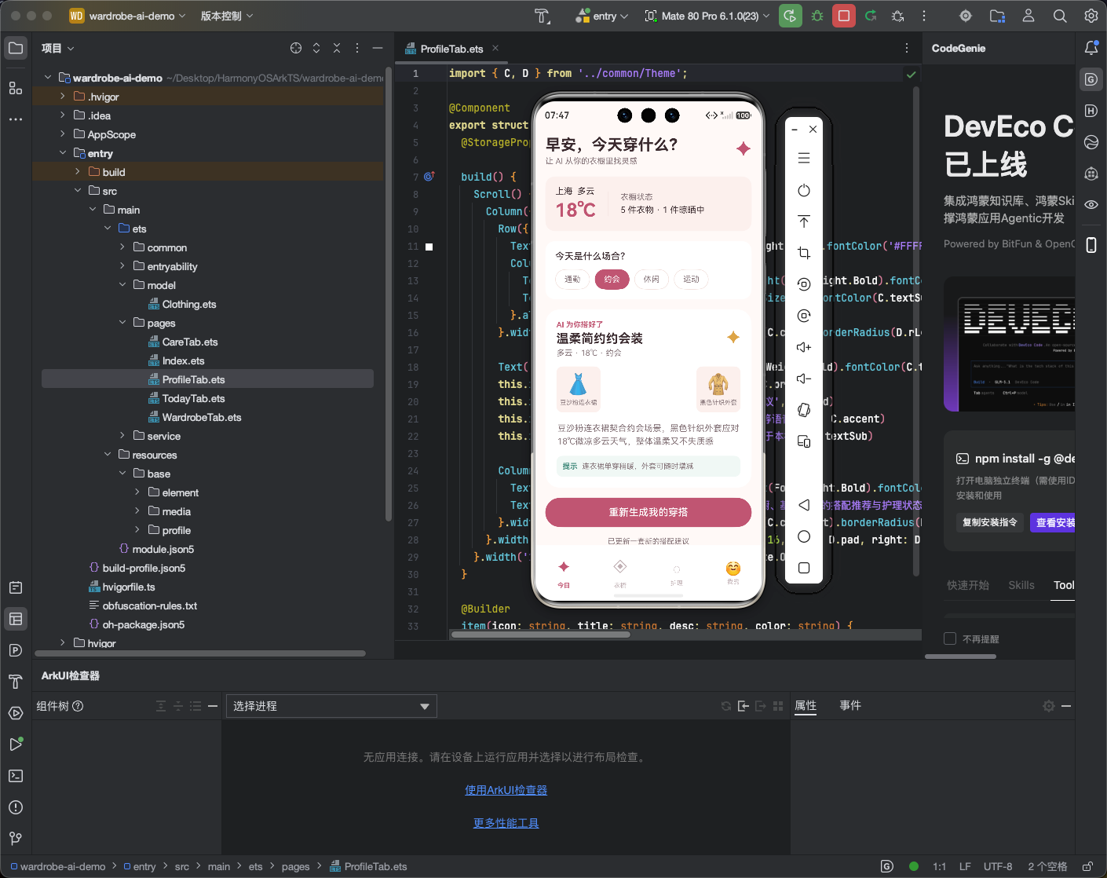Open the 更多性能工具 link
1107x878 pixels.
(x=506, y=823)
